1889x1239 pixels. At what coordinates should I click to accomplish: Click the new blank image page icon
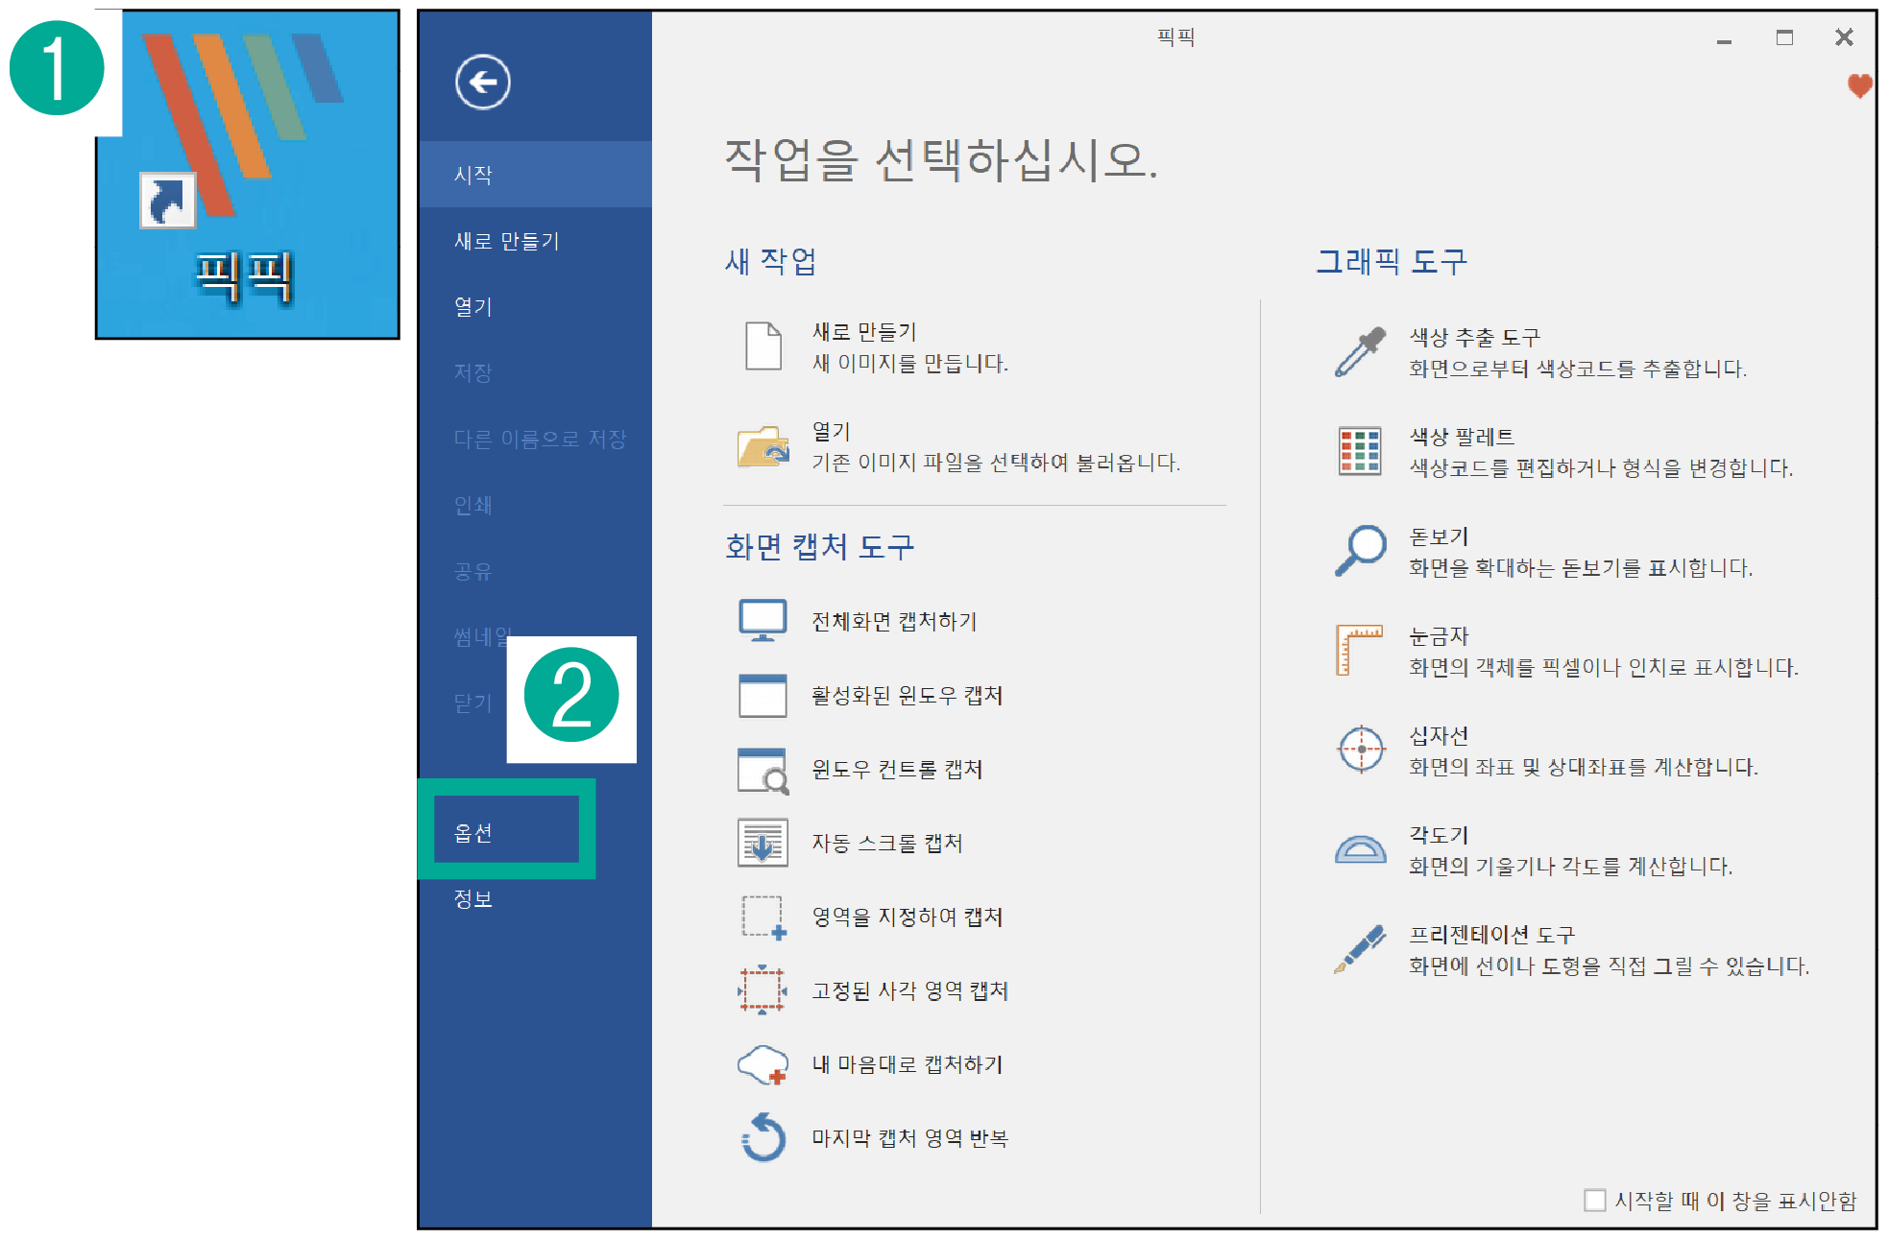pos(763,345)
